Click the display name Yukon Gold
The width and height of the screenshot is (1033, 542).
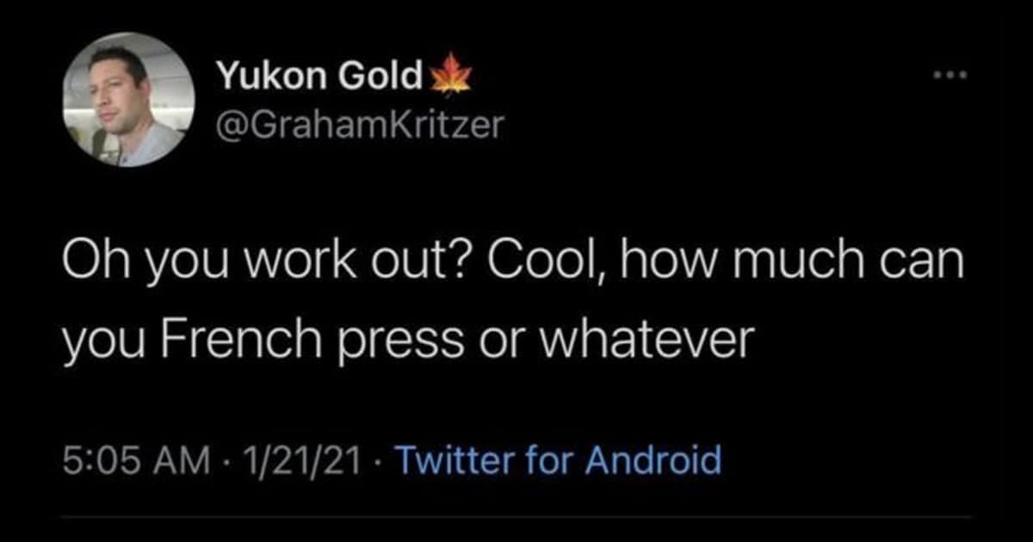(319, 77)
